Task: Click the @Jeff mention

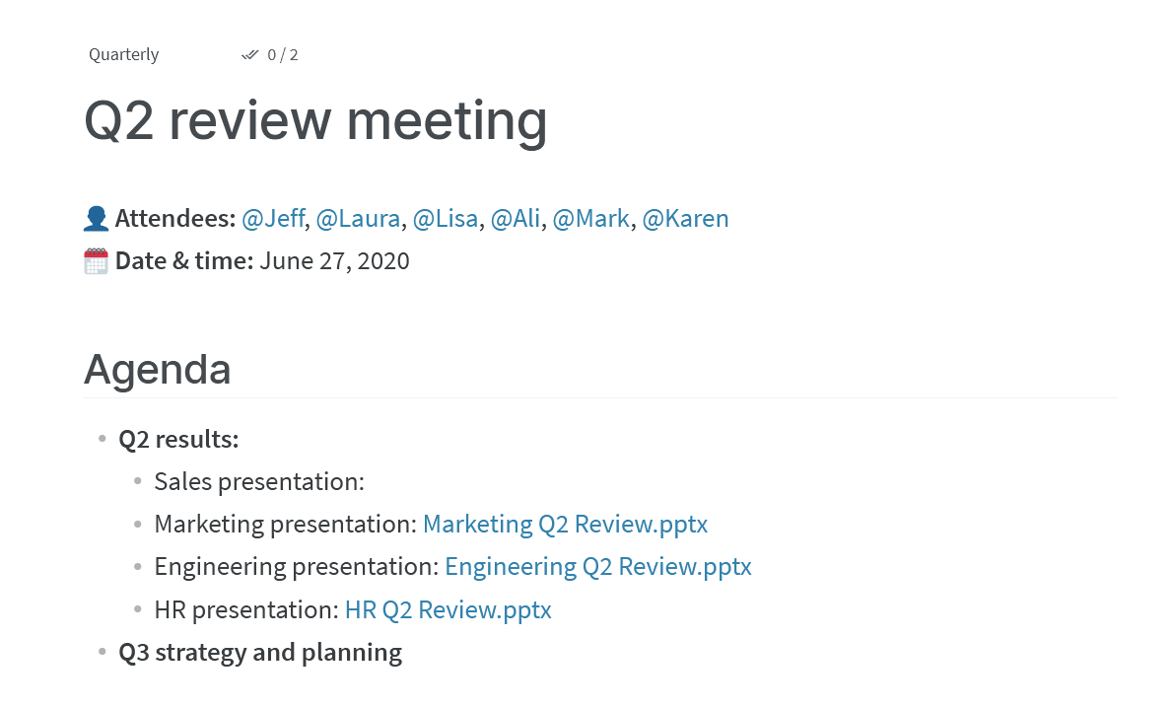Action: pos(273,219)
